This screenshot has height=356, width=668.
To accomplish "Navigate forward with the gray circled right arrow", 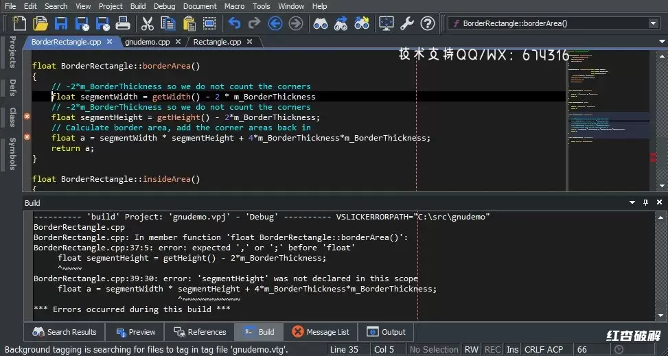I will coord(296,23).
